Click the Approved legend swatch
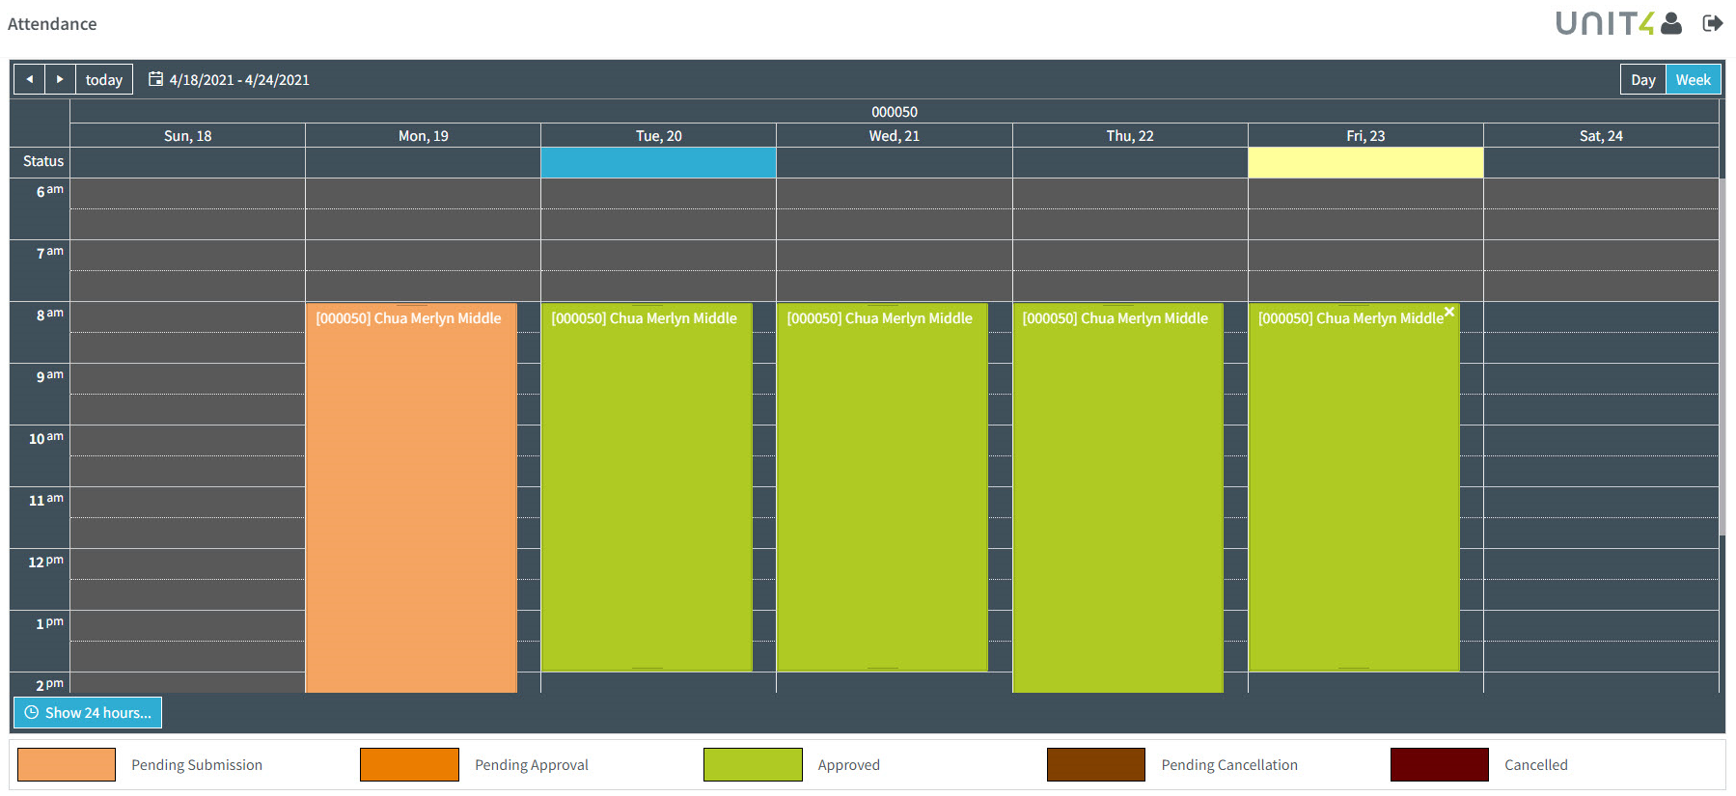Viewport: 1736px width, 796px height. pyautogui.click(x=753, y=764)
